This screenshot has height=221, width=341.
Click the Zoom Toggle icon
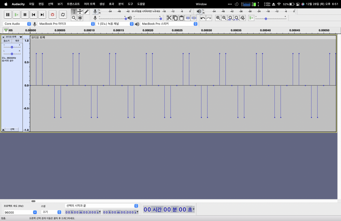click(243, 18)
